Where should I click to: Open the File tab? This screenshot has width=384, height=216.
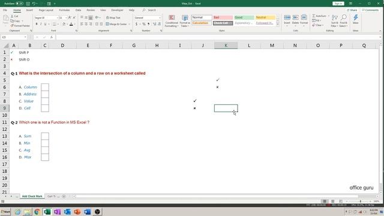click(x=5, y=10)
